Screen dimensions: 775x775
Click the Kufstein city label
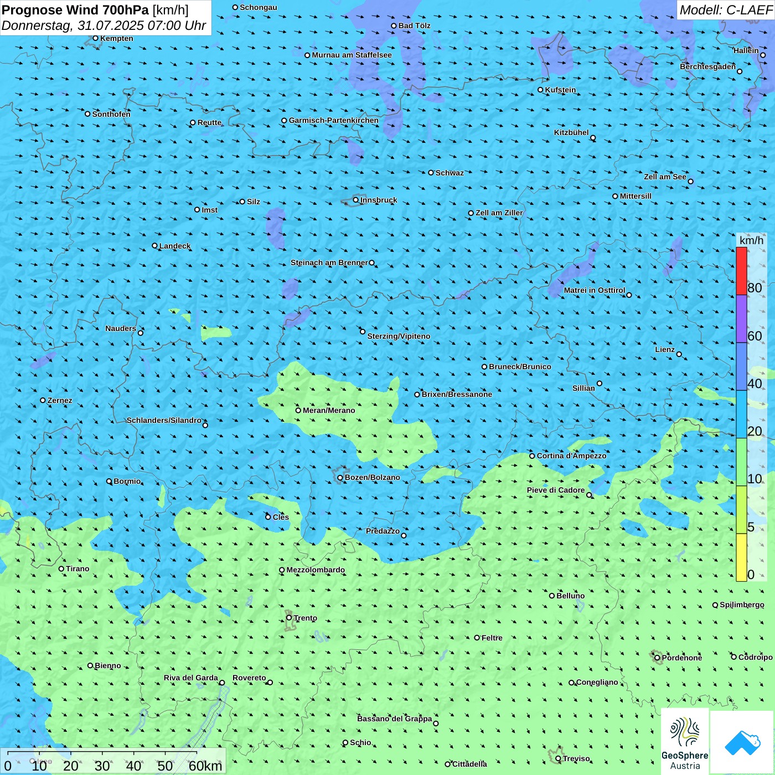(560, 90)
